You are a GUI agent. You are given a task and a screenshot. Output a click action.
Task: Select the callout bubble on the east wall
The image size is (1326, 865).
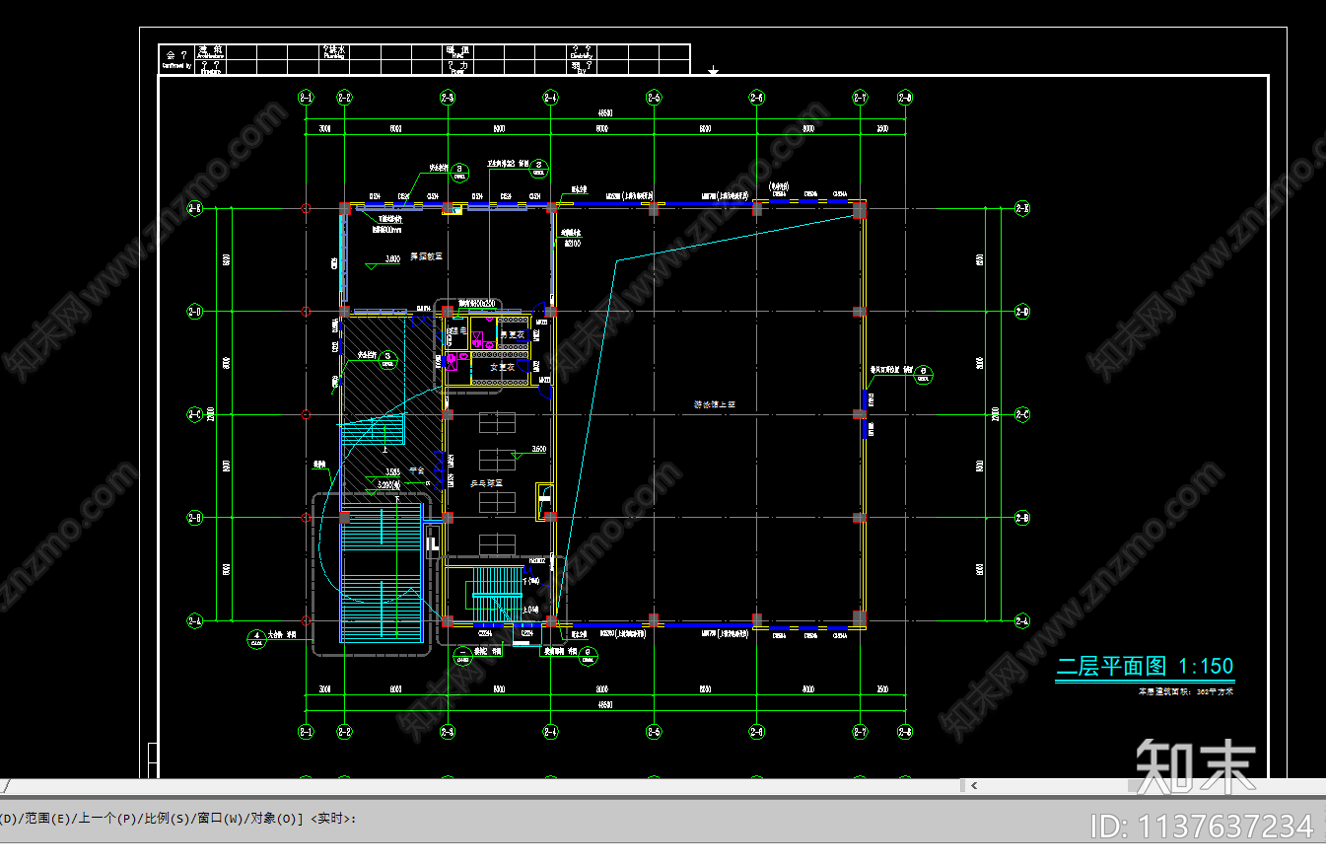click(x=924, y=374)
